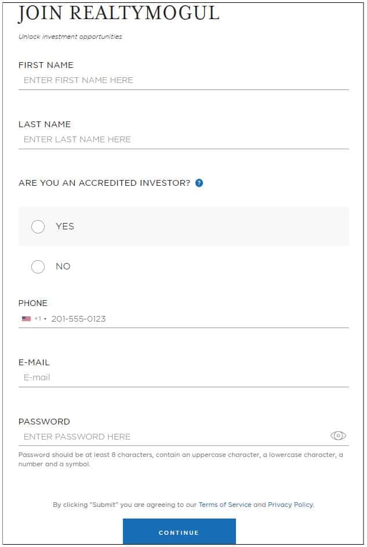Click the JOIN REALTYMOGUL heading
The width and height of the screenshot is (367, 547).
click(119, 13)
